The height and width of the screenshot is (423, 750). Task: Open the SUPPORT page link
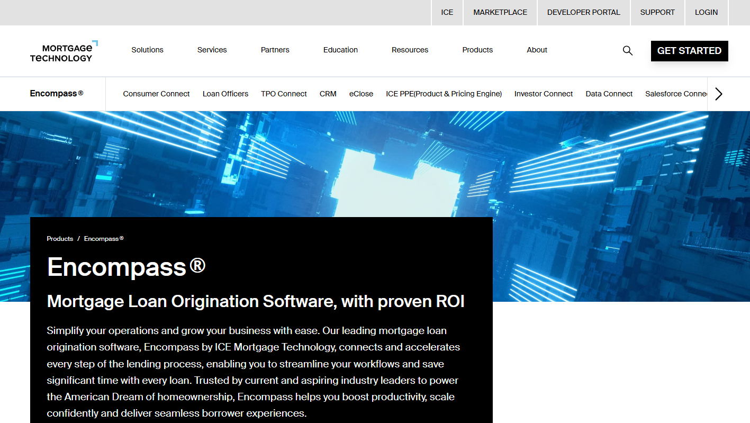click(657, 12)
